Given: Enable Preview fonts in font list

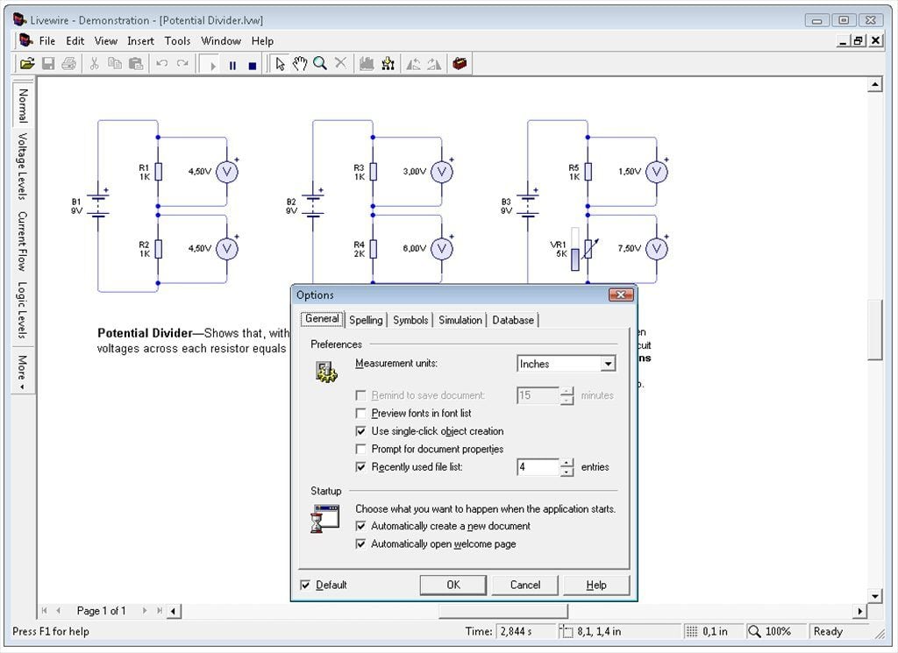Looking at the screenshot, I should [x=361, y=413].
